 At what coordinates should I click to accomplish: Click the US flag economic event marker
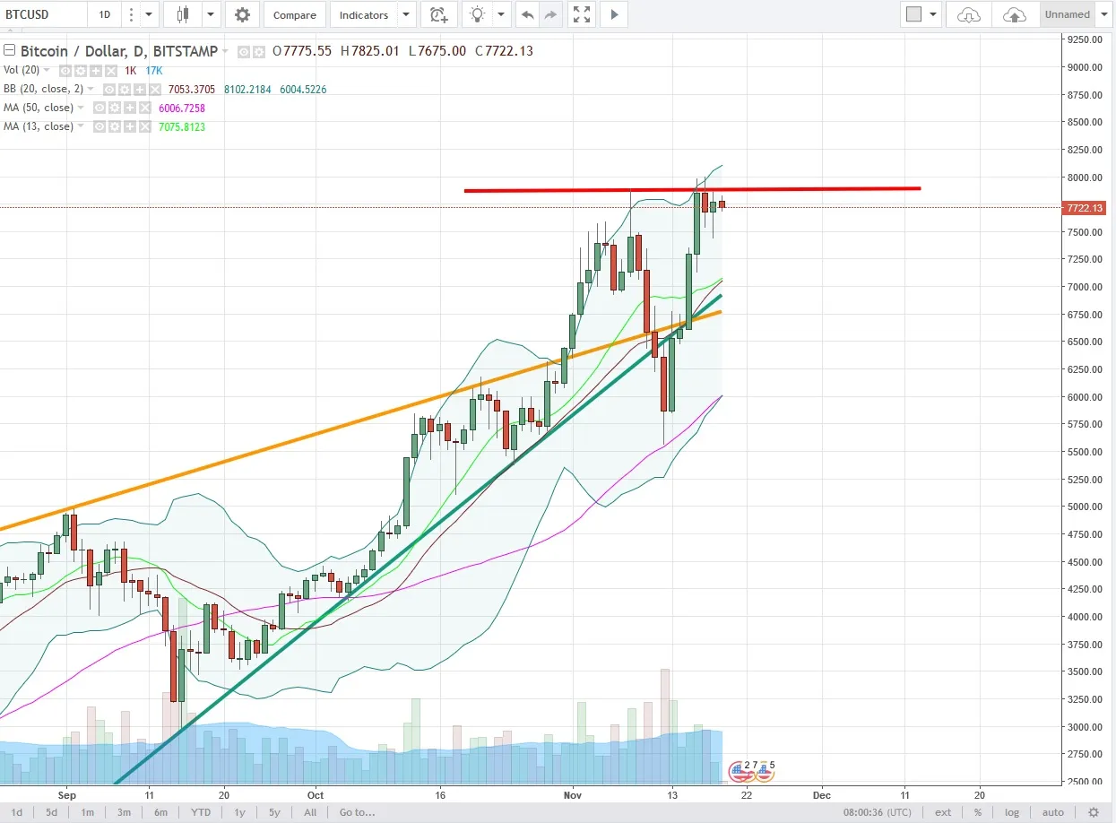click(x=740, y=771)
